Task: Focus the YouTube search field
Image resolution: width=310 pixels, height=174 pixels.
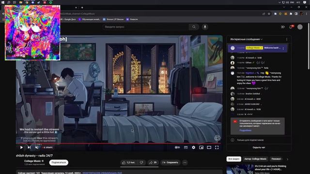Action: 145,27
